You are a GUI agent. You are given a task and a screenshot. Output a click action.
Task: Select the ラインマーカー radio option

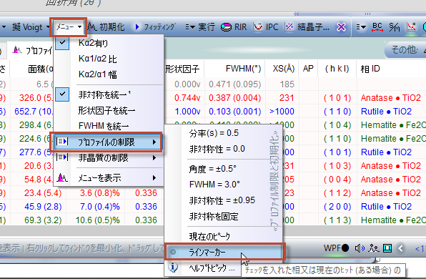(224, 252)
